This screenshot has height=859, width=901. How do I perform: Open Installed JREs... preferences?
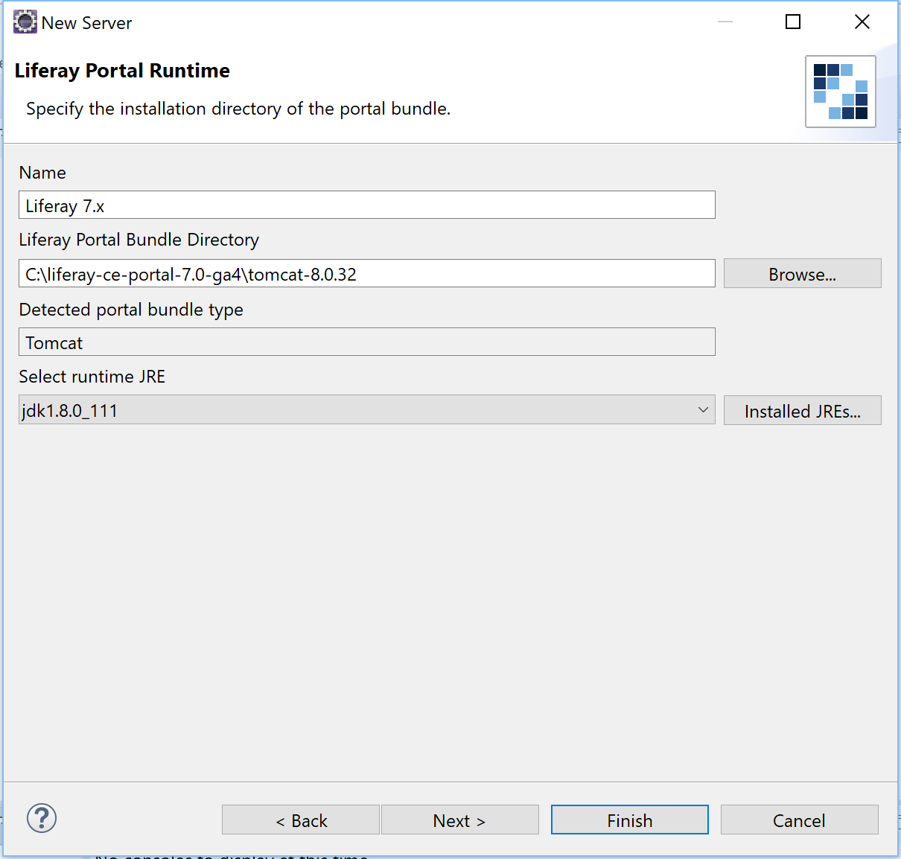[802, 411]
